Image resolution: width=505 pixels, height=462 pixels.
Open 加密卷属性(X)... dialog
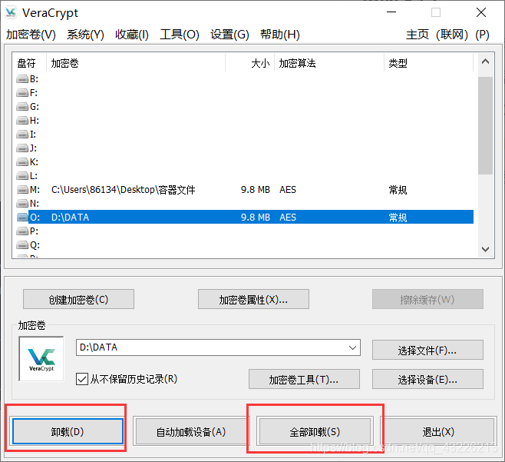pyautogui.click(x=253, y=299)
